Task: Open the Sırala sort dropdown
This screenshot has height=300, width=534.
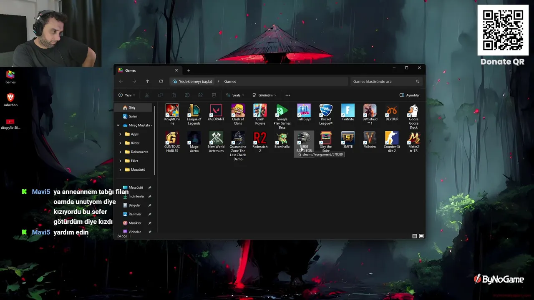Action: 235,95
